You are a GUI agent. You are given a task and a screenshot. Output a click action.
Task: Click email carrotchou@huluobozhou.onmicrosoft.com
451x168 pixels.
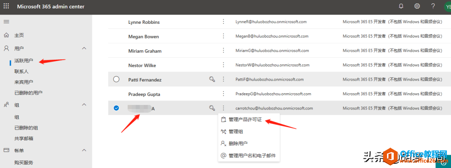click(x=274, y=108)
